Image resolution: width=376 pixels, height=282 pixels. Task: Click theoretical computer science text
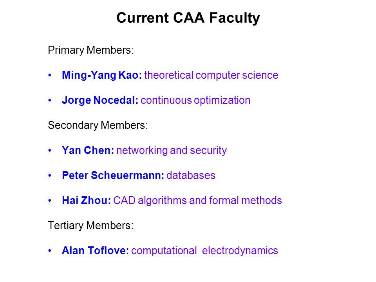[211, 75]
